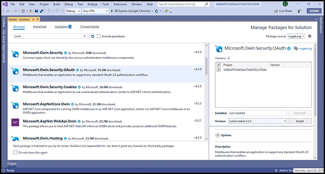This screenshot has height=174, width=325.
Task: Switch to the Consolidate tab
Action: tap(90, 27)
